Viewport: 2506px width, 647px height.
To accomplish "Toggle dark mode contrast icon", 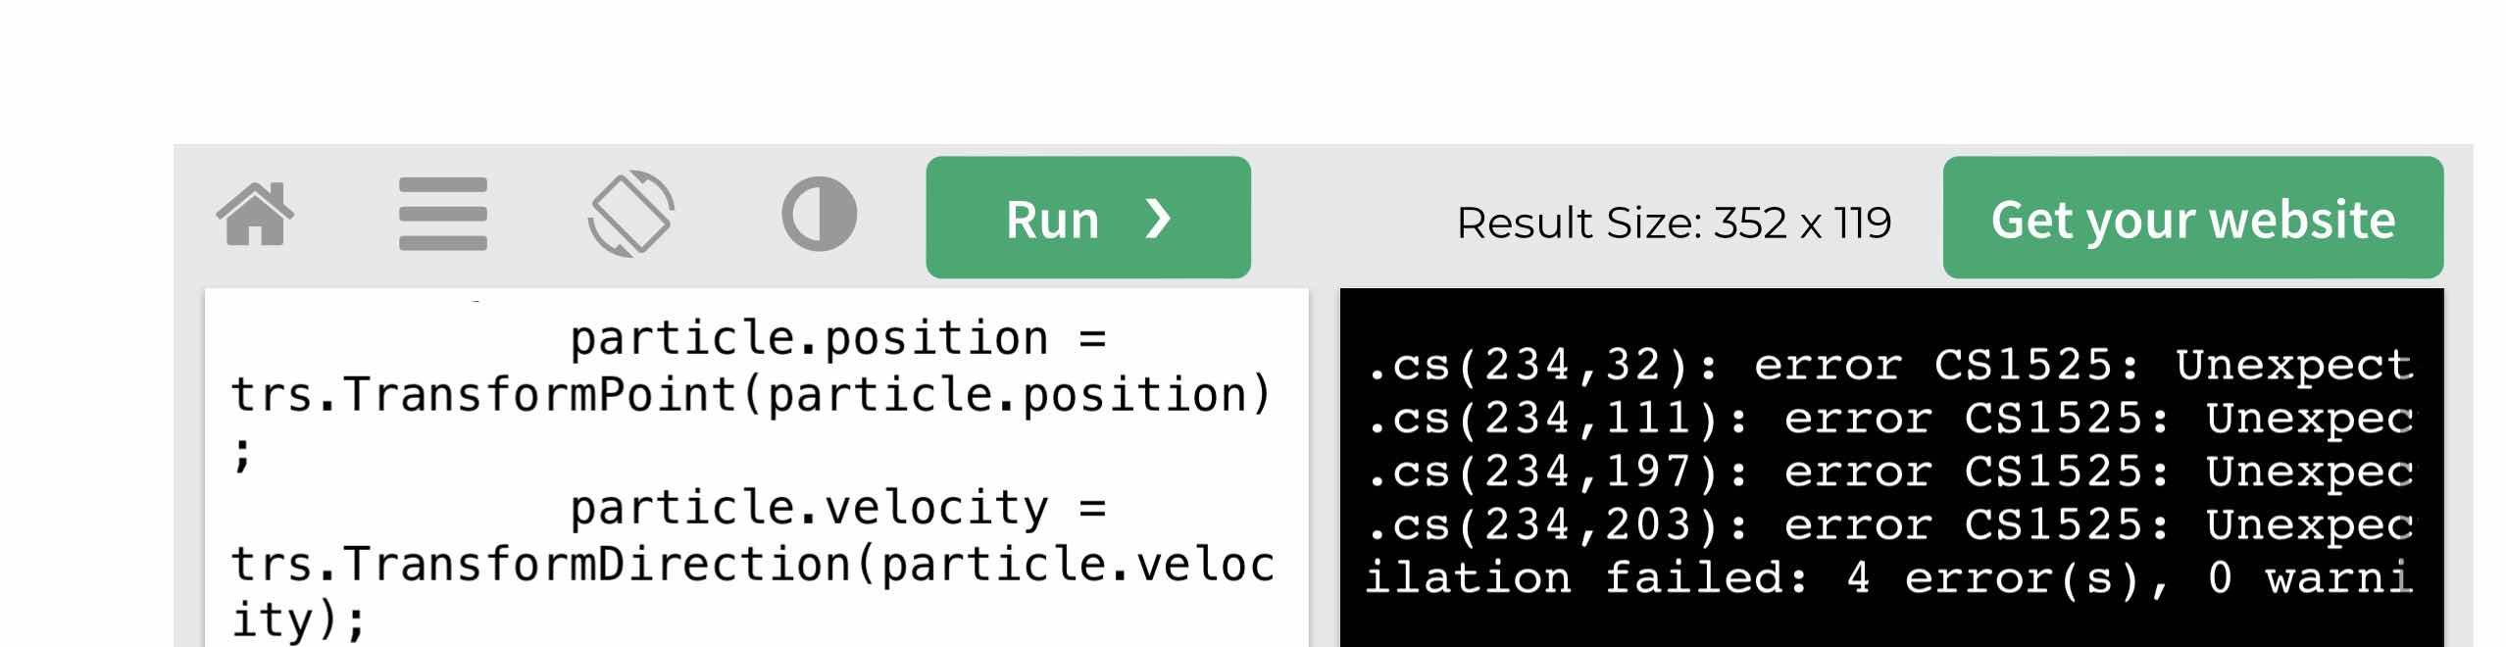I will click(819, 214).
